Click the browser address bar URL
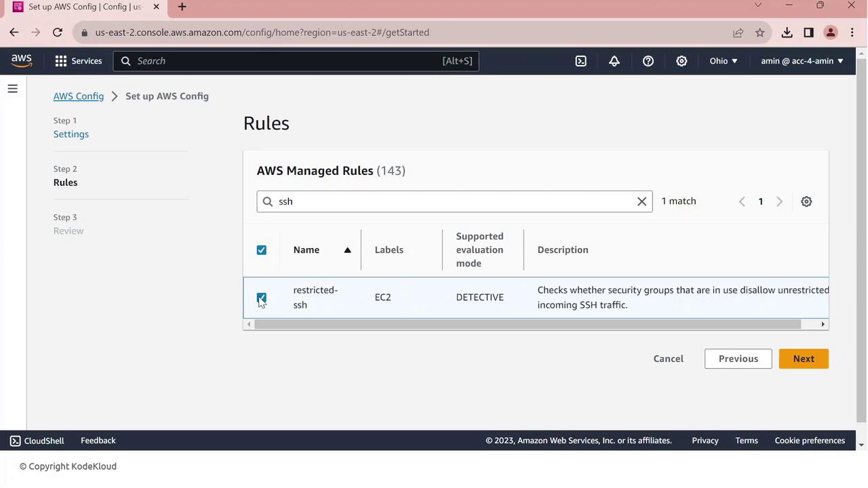The image size is (868, 488). (x=262, y=33)
